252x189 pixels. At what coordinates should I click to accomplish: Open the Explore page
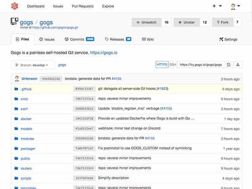(108, 6)
